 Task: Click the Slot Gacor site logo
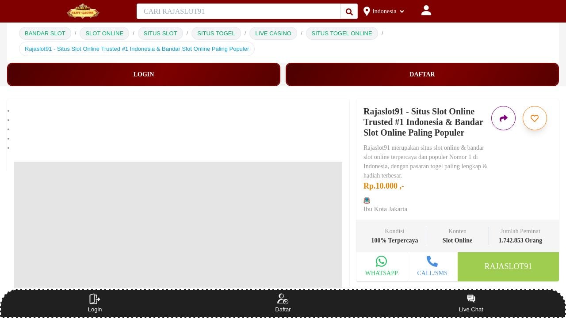83,11
